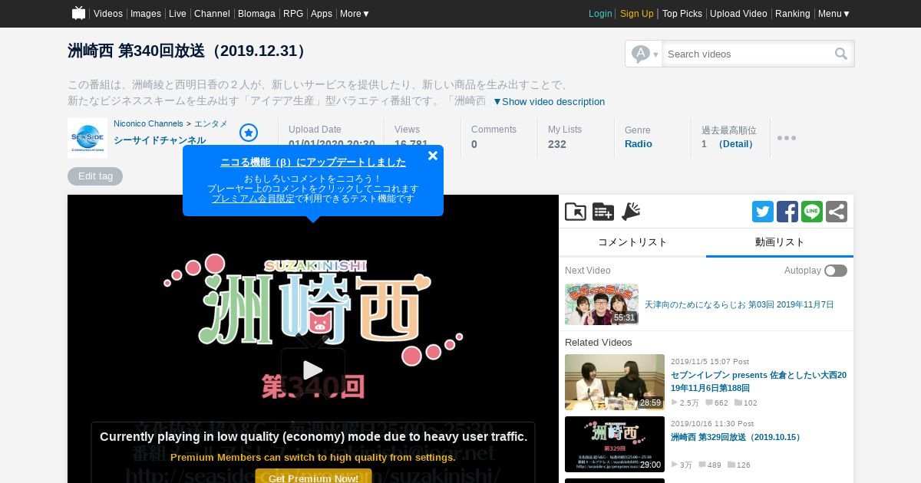Open the プレミアム会員限定 link
The image size is (921, 483).
tap(253, 199)
